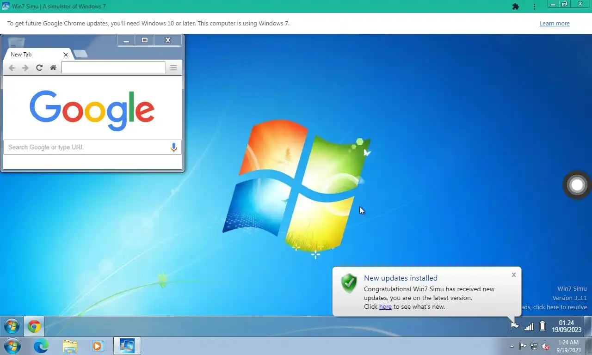Open Windows Media Player from host taskbar

(98, 346)
